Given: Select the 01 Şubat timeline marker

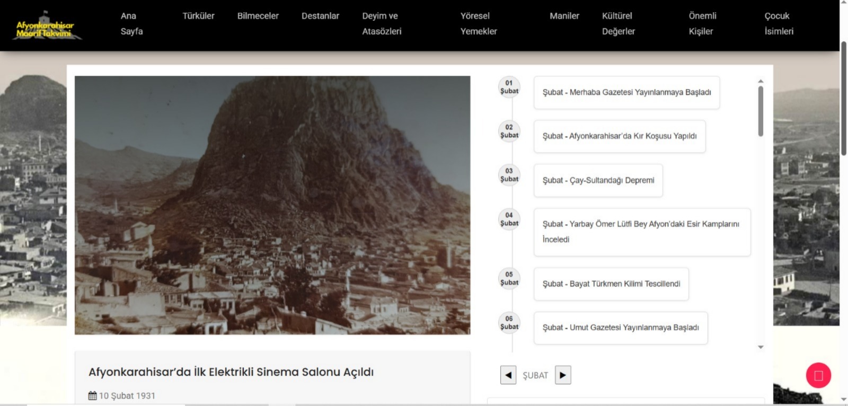Looking at the screenshot, I should click(509, 87).
